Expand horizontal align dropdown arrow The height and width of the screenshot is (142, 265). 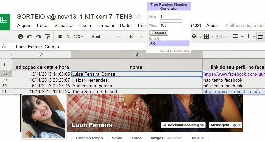click(242, 37)
